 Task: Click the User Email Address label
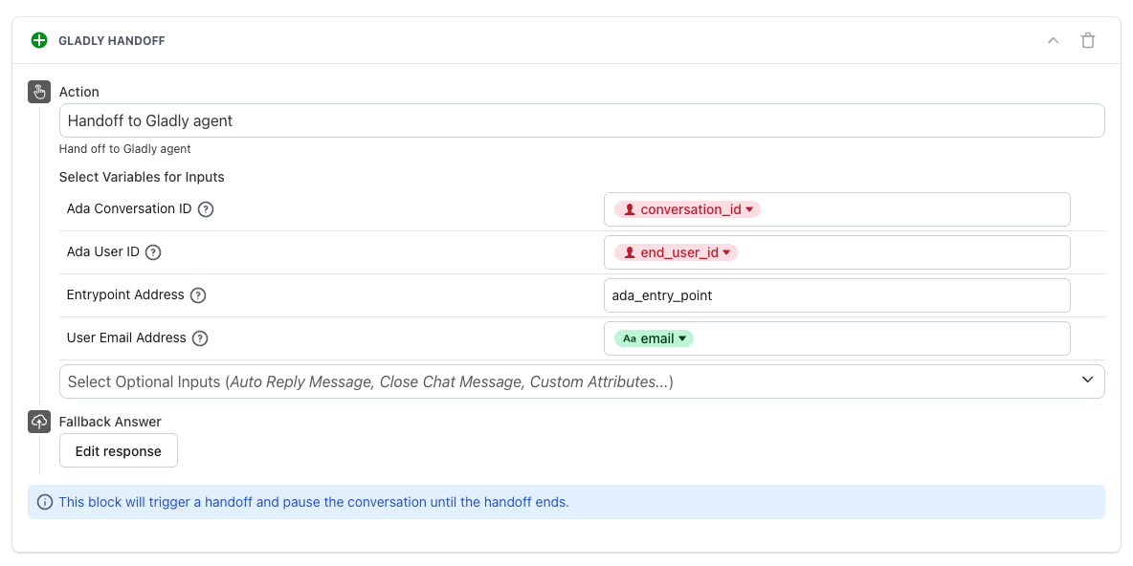point(126,337)
